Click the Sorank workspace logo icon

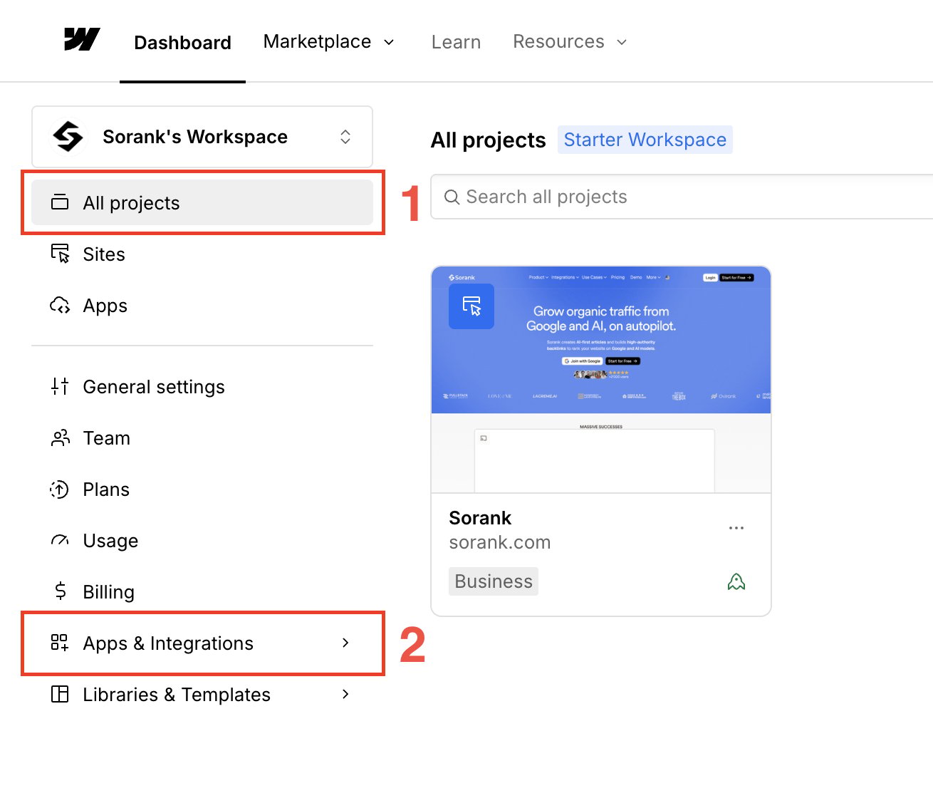[68, 136]
